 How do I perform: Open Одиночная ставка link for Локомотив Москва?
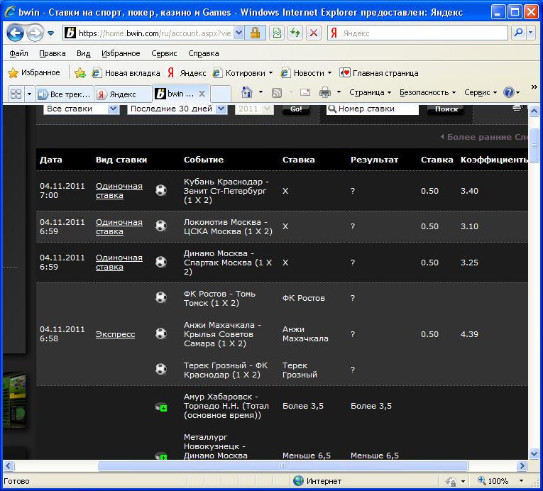tap(119, 227)
